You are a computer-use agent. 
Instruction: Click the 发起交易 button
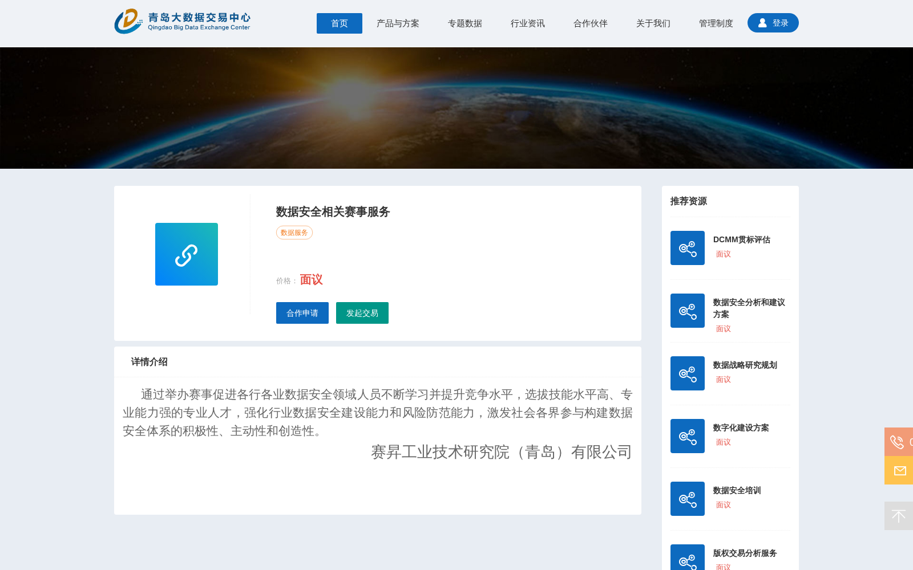362,313
